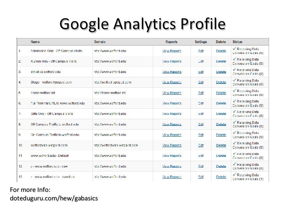
Task: Open View Reports for the Blogs typepad profile
Action: coord(171,82)
